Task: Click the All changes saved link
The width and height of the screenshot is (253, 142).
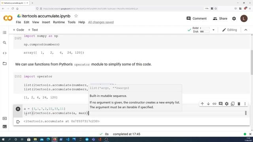Action: click(101, 22)
